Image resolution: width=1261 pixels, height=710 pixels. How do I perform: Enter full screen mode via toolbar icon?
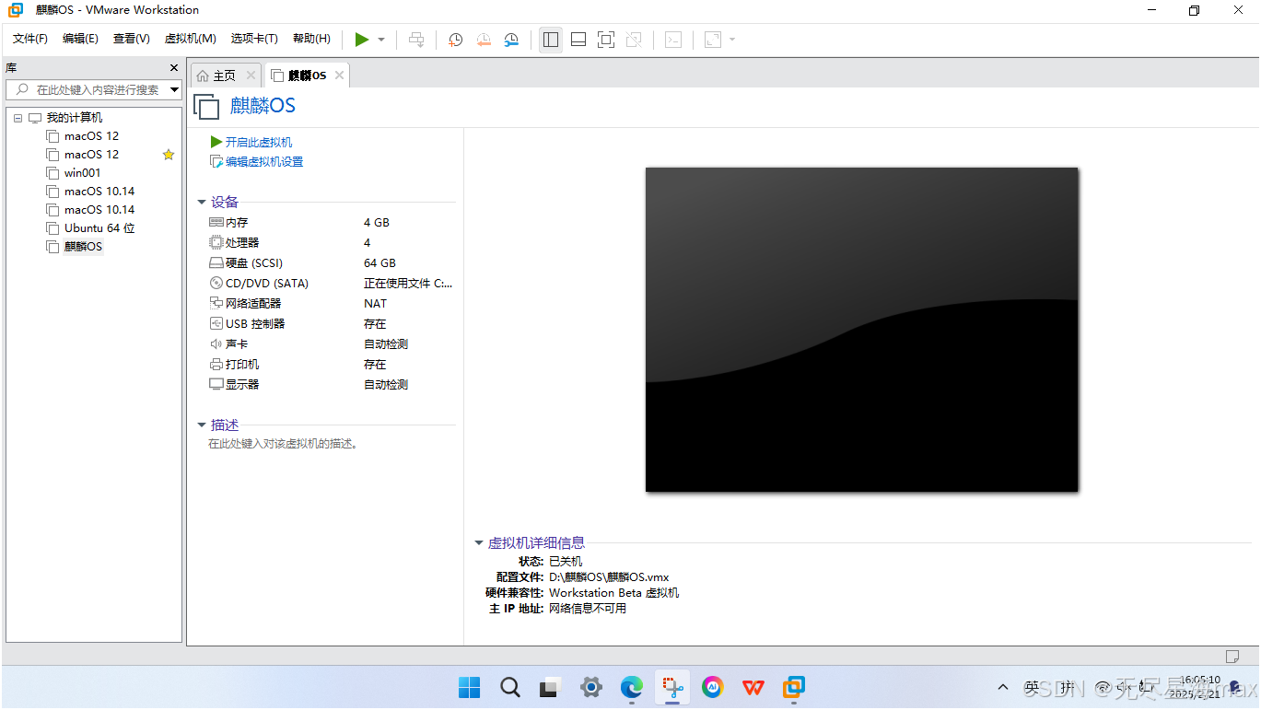606,40
